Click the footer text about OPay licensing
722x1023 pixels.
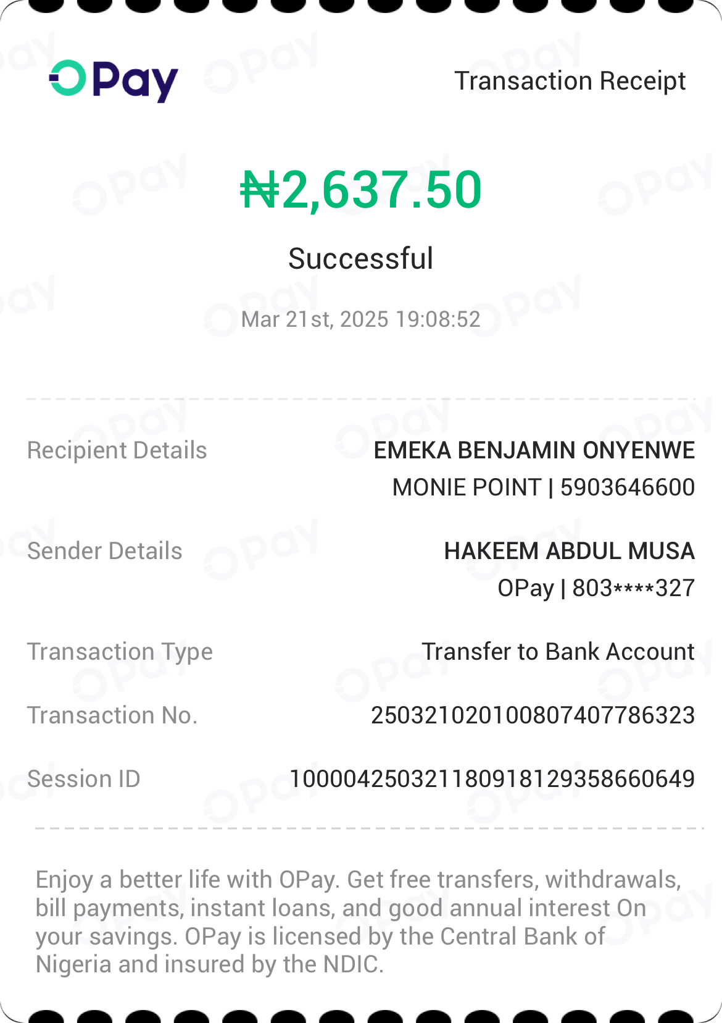(358, 922)
